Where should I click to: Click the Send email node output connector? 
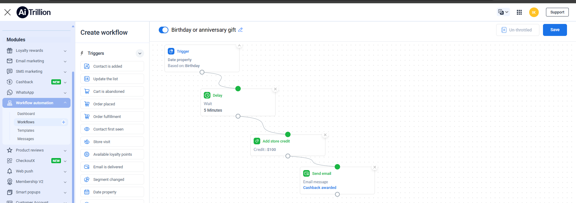click(x=337, y=194)
